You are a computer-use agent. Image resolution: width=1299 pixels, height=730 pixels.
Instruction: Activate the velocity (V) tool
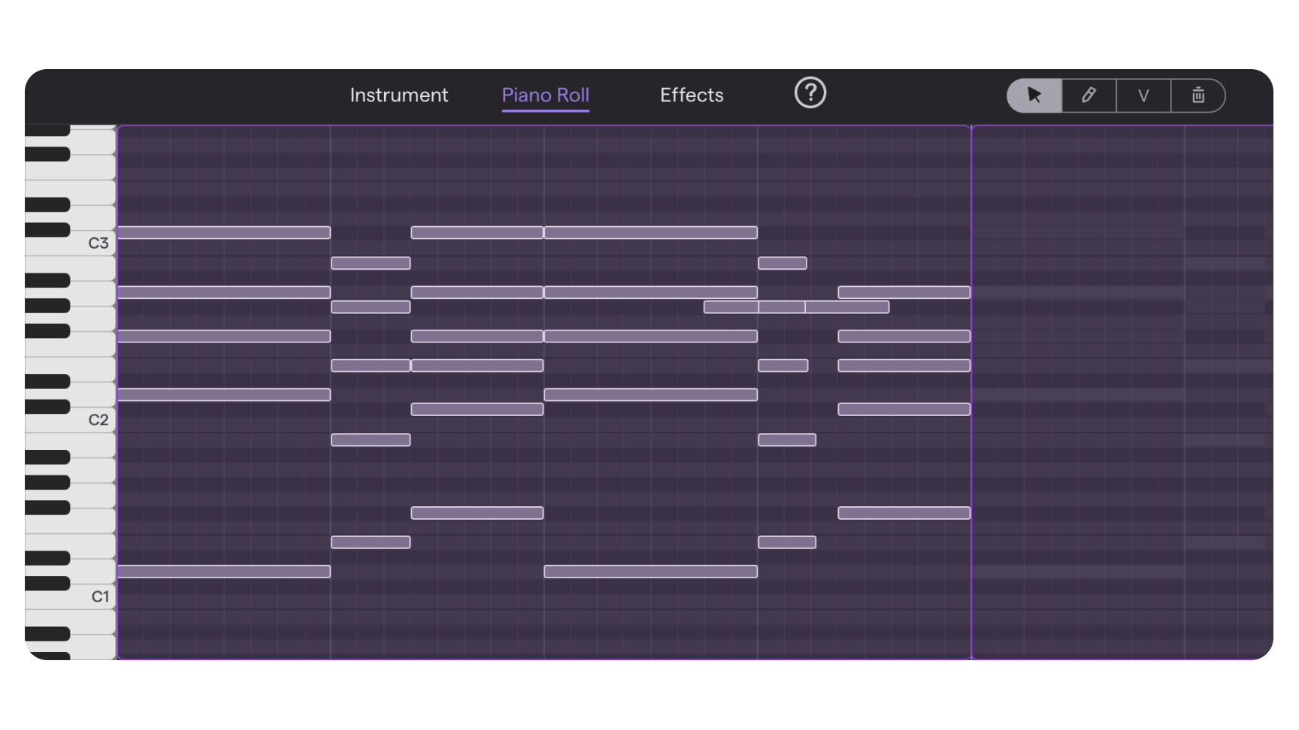click(1143, 95)
